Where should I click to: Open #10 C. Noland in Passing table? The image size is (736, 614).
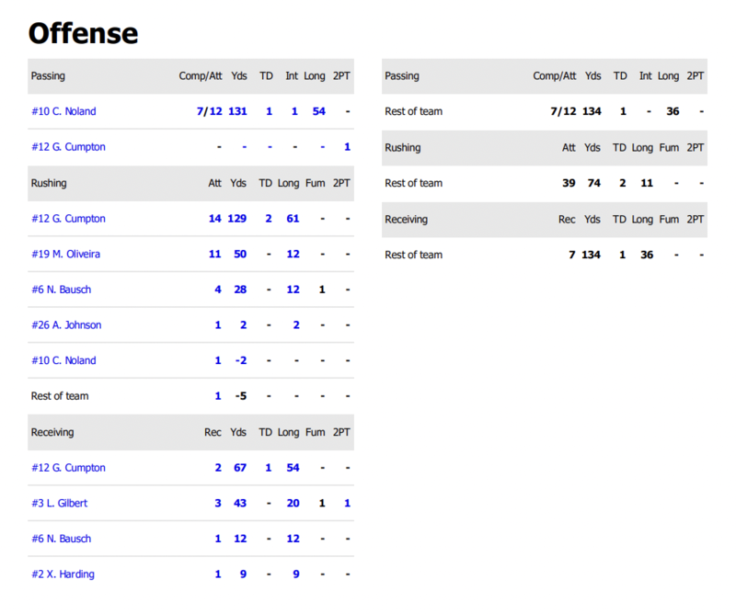63,111
